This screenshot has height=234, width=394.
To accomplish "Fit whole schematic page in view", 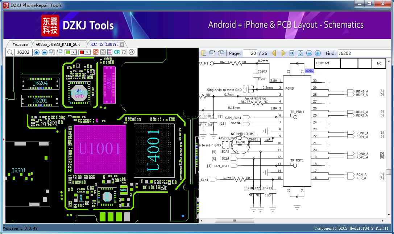I will click(300, 53).
